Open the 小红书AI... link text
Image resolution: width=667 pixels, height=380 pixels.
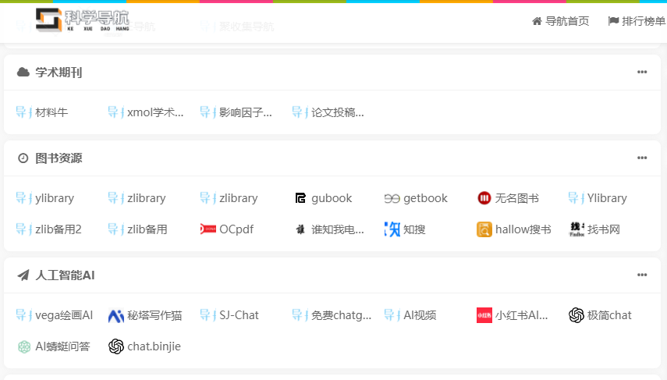click(522, 315)
